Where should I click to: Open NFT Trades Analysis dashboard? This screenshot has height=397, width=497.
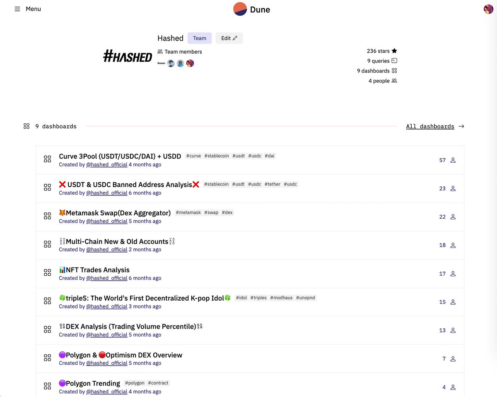pos(94,270)
